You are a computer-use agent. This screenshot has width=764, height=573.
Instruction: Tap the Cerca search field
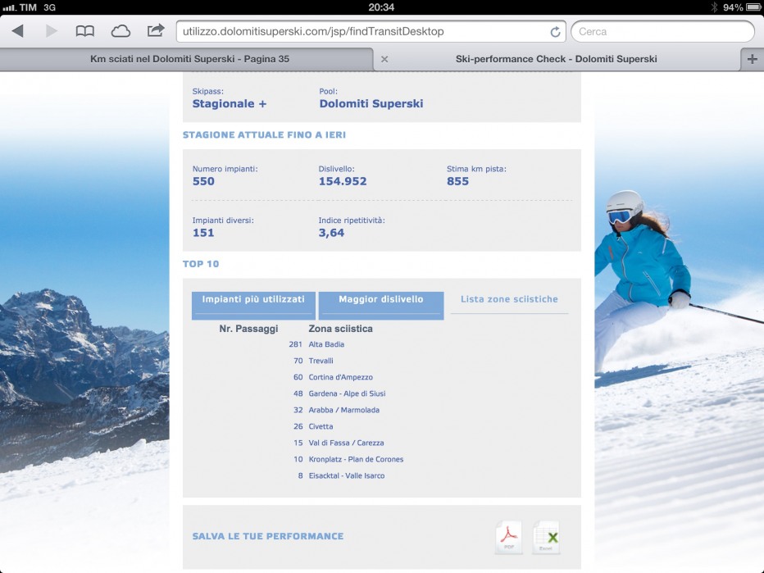click(x=662, y=32)
